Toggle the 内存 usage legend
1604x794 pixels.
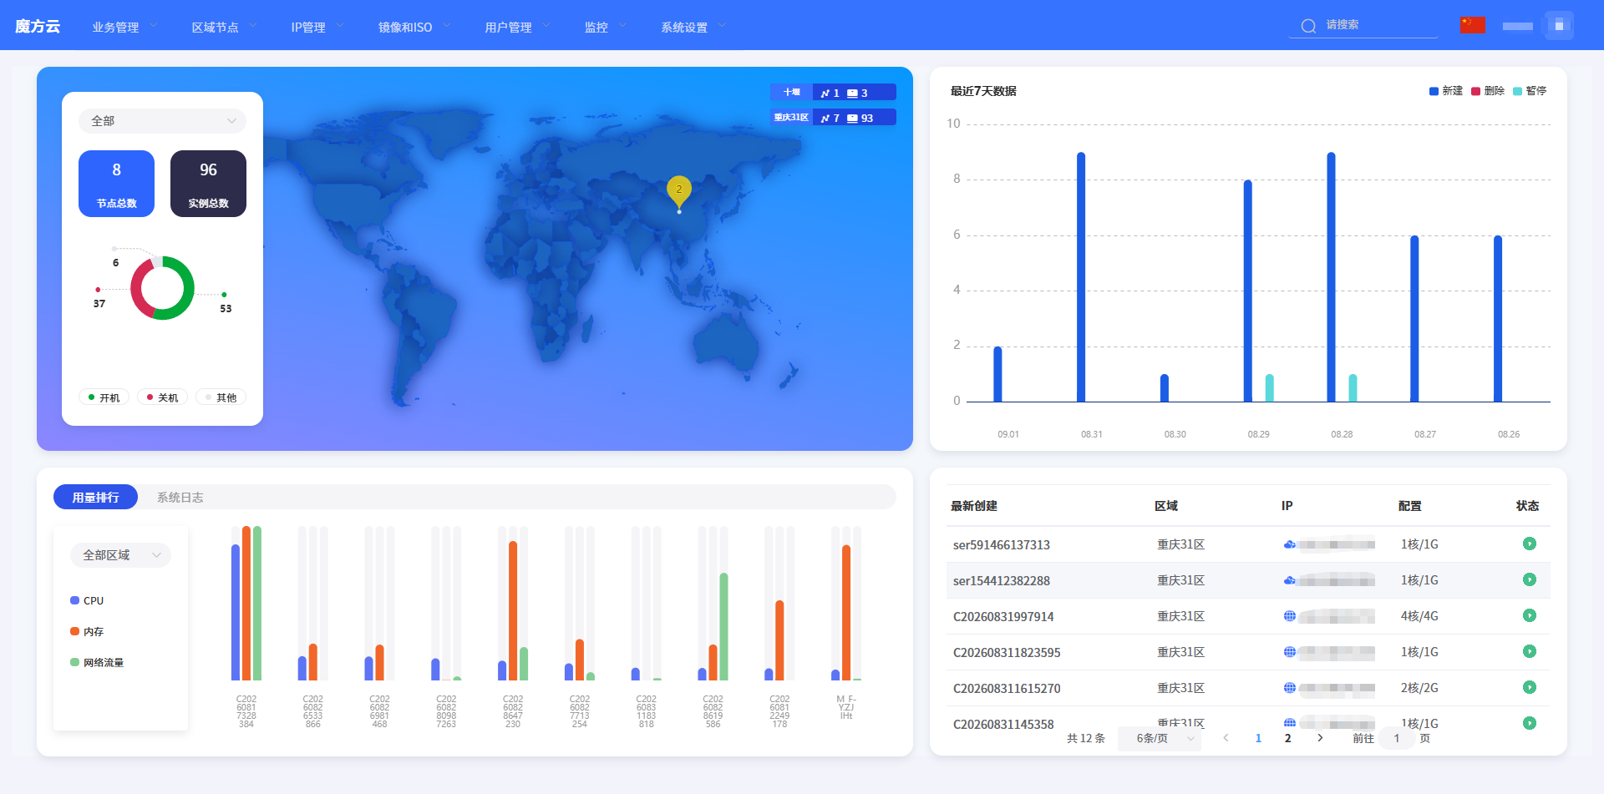[x=87, y=631]
